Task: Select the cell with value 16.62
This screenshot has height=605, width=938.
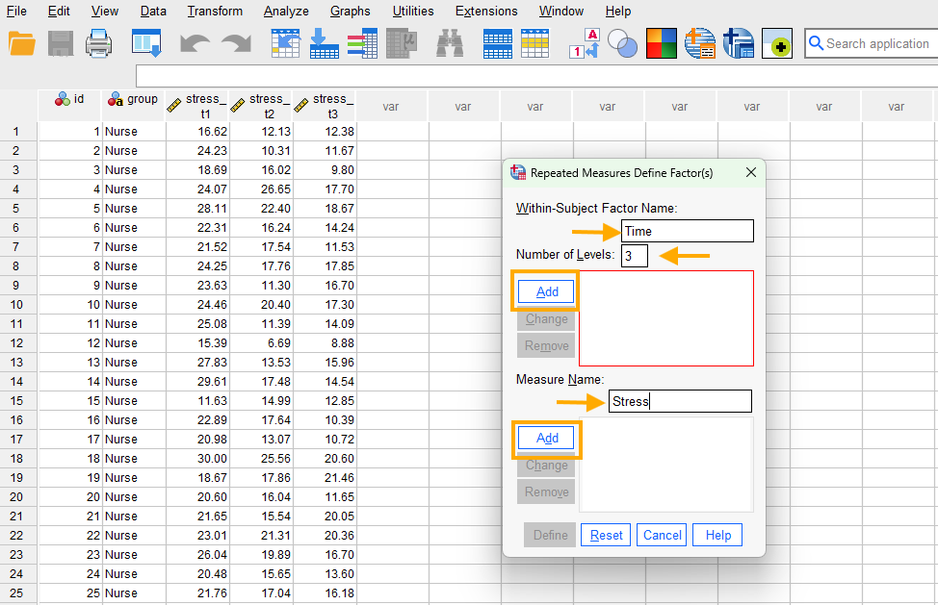Action: [198, 132]
